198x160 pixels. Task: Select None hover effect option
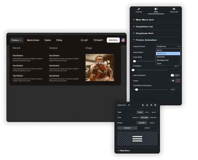coord(168,50)
